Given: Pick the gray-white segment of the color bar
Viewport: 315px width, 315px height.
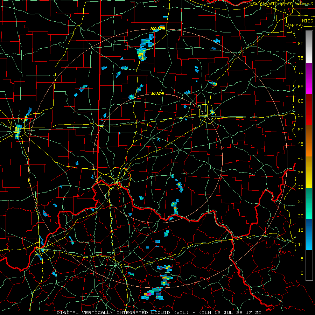Looking at the screenshot, I should coord(309,47).
